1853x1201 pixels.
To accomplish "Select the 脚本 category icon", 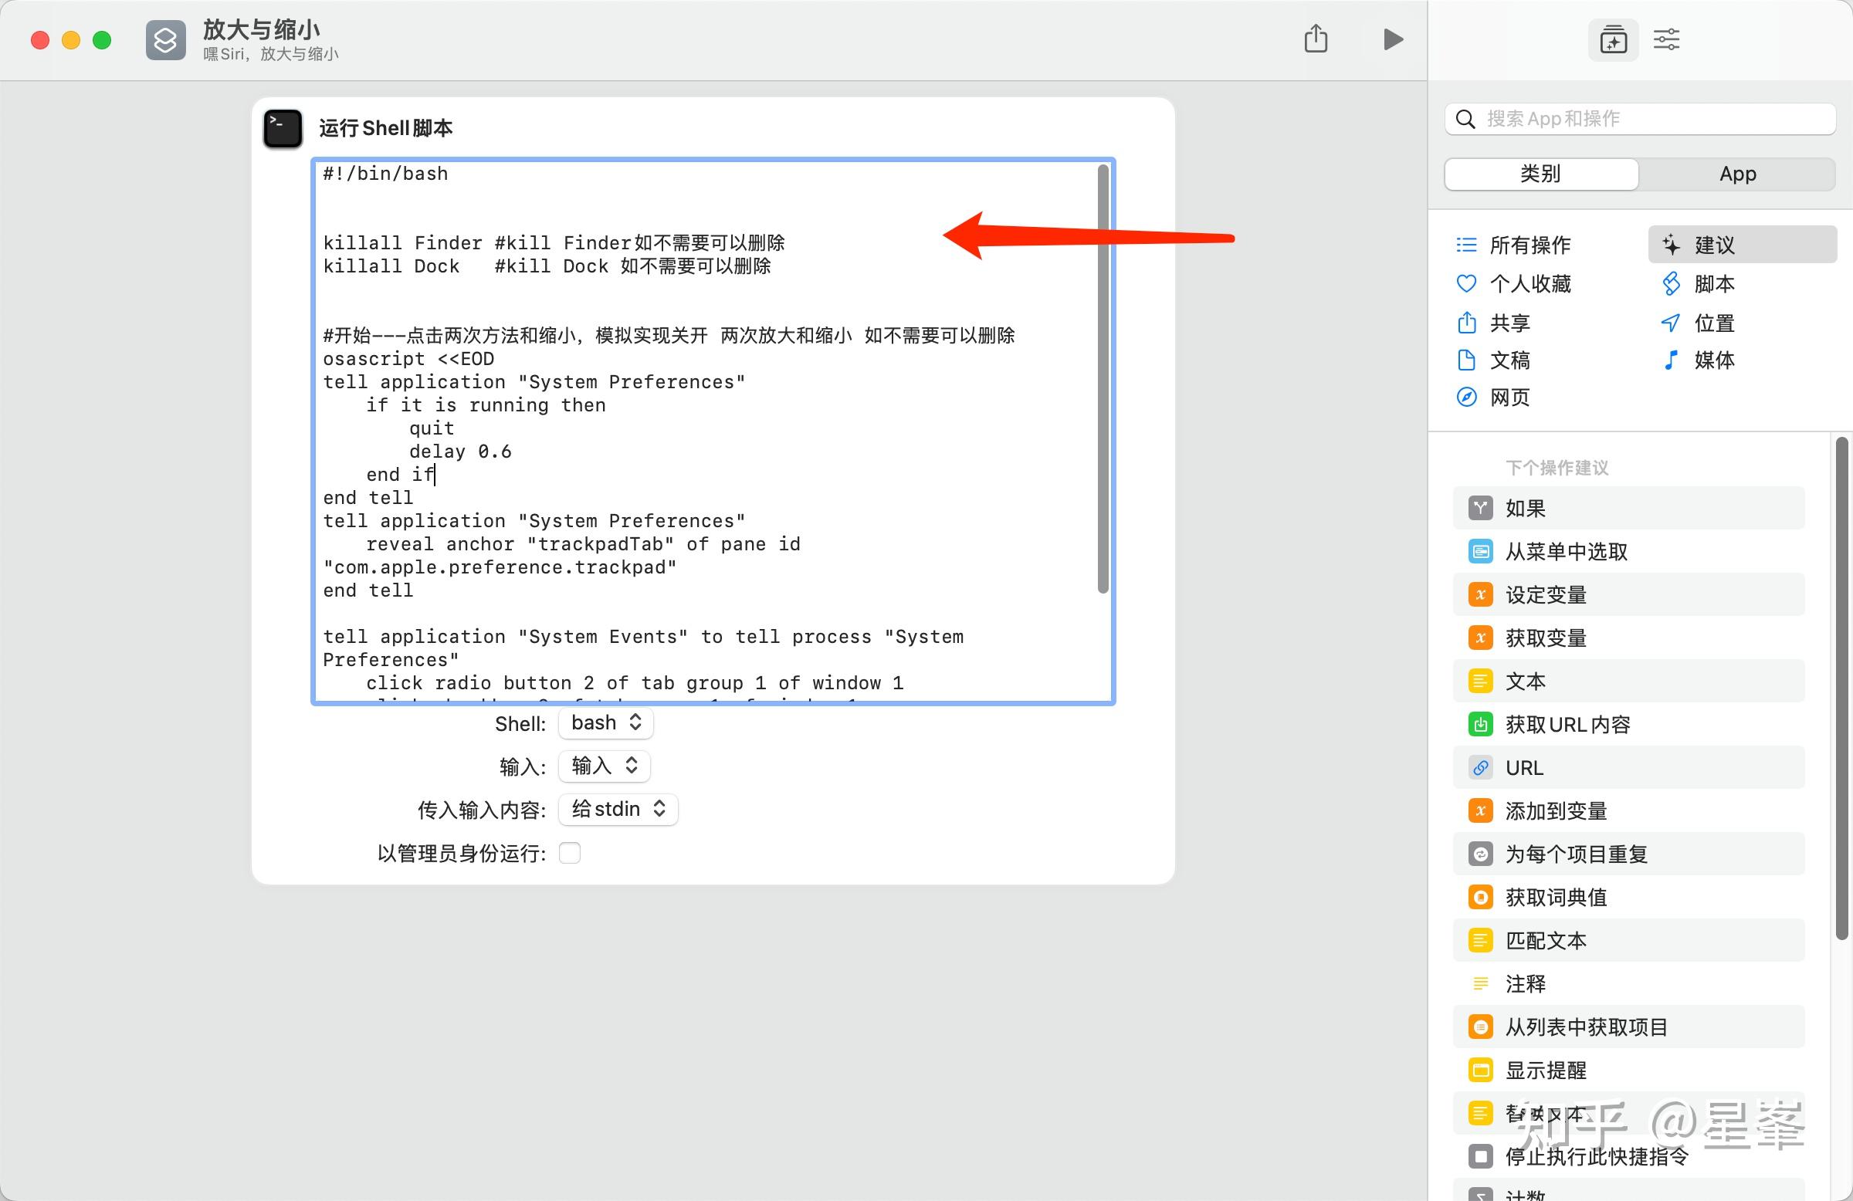I will tap(1671, 284).
